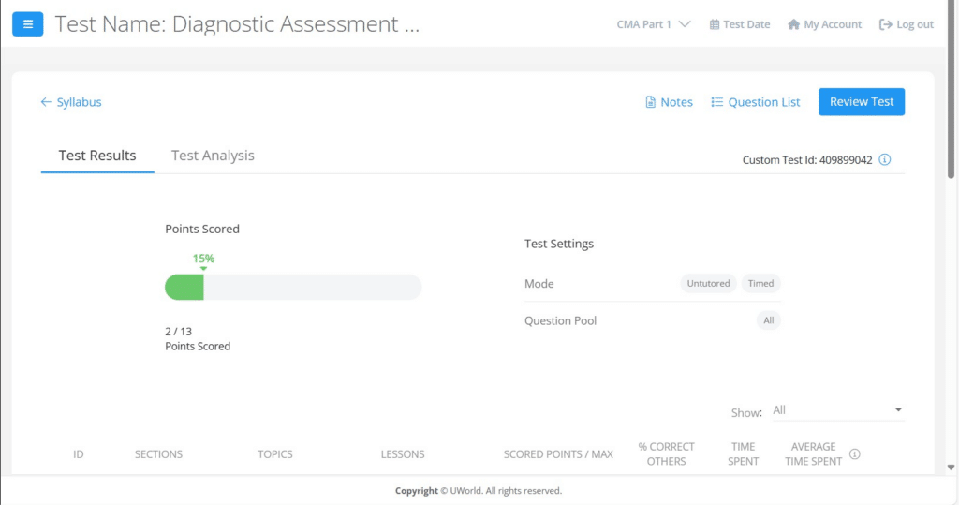Click the info icon beside Custom Test Id
Viewport: 959px width, 505px height.
(x=884, y=160)
